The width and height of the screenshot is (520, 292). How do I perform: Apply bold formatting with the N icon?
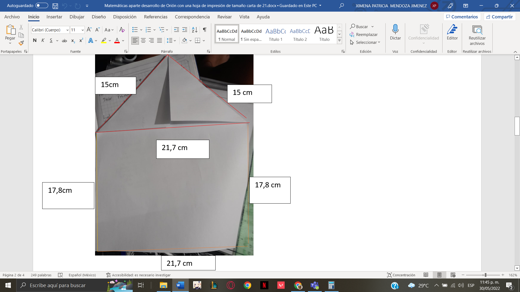pos(34,40)
